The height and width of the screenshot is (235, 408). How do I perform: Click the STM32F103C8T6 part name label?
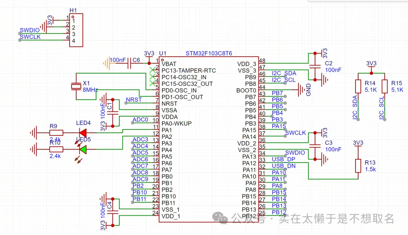209,54
